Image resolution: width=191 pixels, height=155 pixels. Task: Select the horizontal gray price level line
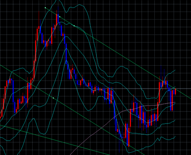click(95, 88)
